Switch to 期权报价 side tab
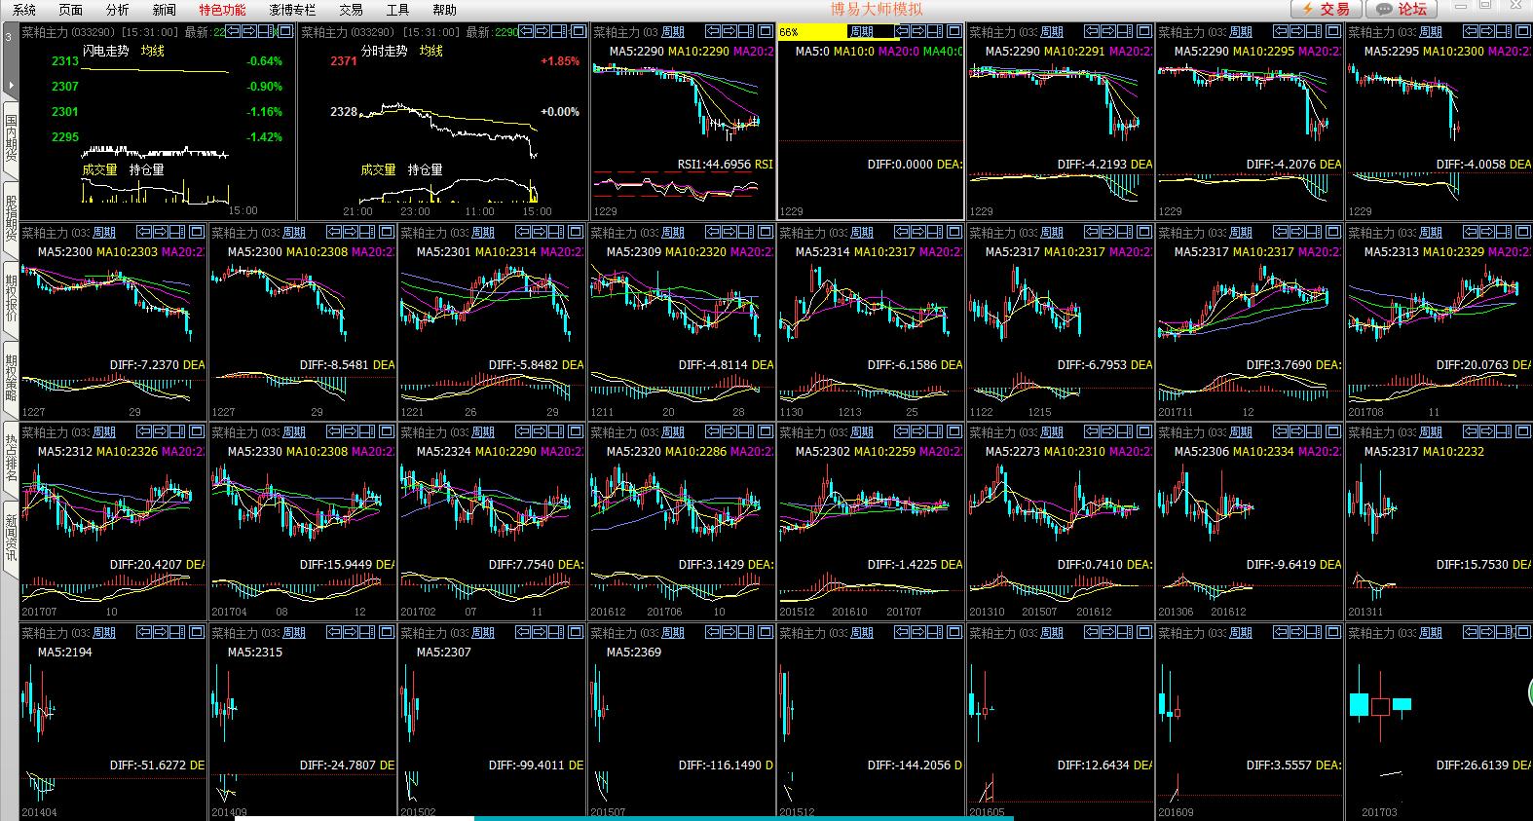1533x821 pixels. 11,298
